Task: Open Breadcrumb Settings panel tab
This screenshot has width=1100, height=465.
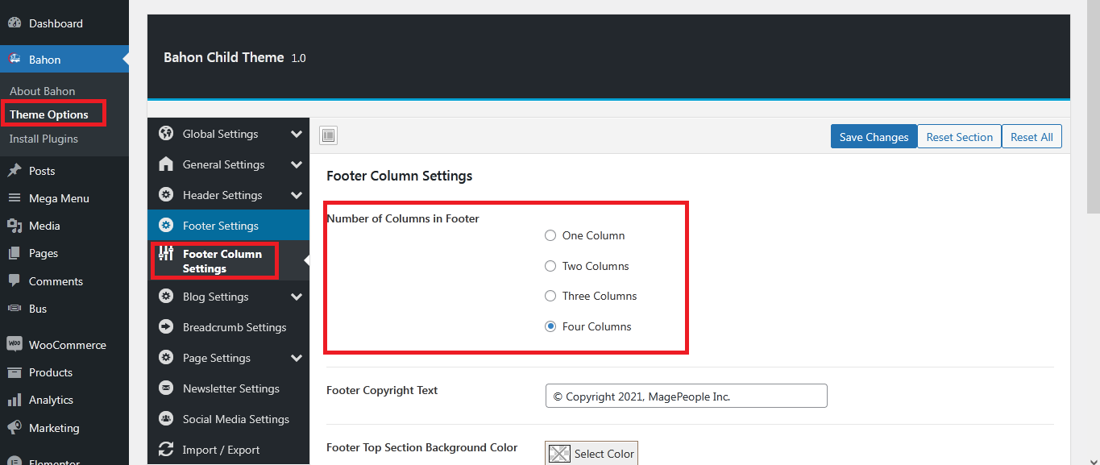Action: pos(234,327)
